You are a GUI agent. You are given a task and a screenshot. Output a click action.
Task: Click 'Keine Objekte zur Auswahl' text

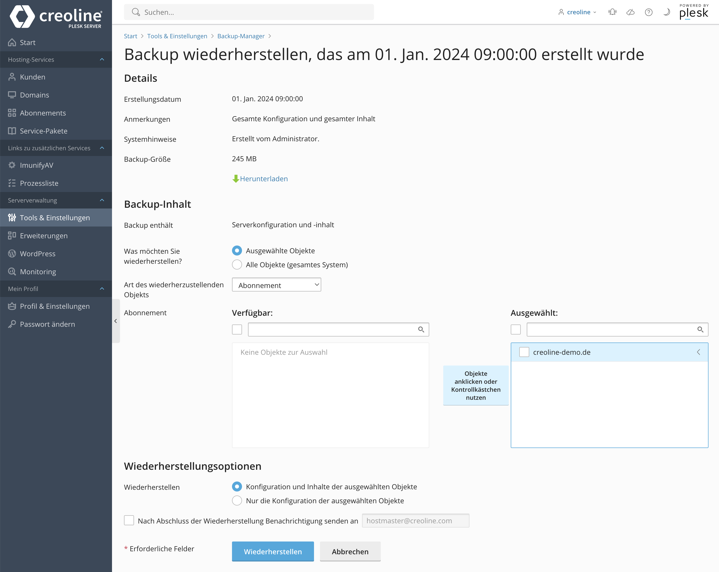click(284, 352)
